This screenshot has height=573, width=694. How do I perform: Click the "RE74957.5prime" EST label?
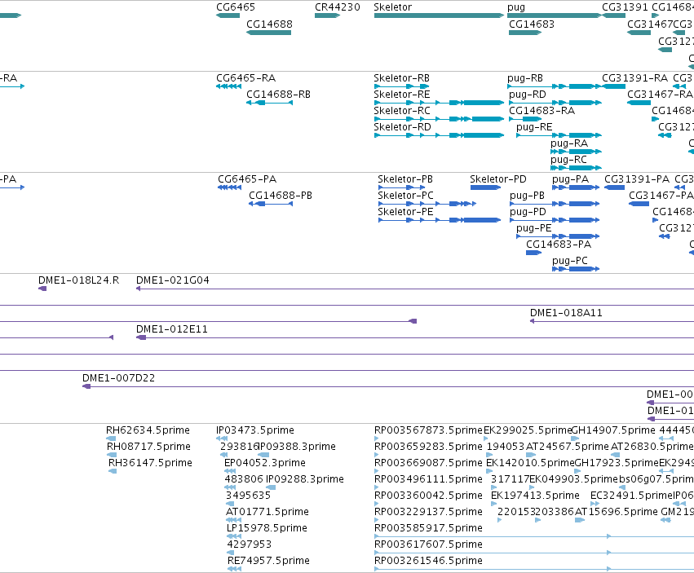click(268, 561)
